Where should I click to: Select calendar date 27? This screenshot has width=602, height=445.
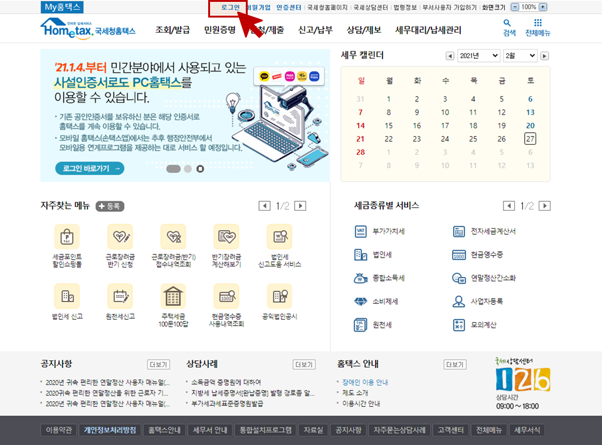[x=530, y=139]
